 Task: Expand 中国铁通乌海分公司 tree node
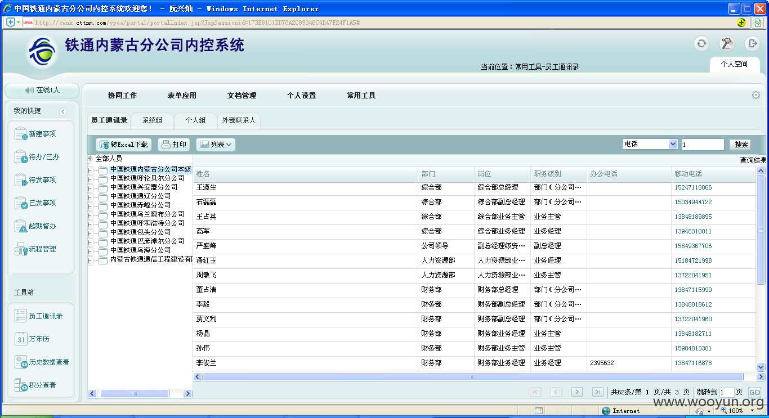click(x=90, y=250)
